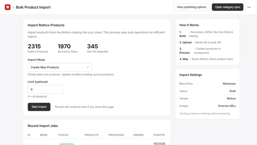257x145 pixels.
Task: Click the Draft status value
Action: click(x=232, y=91)
